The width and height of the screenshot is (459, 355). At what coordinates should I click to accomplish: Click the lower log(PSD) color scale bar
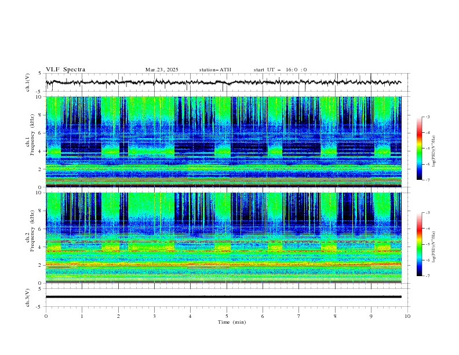click(419, 244)
